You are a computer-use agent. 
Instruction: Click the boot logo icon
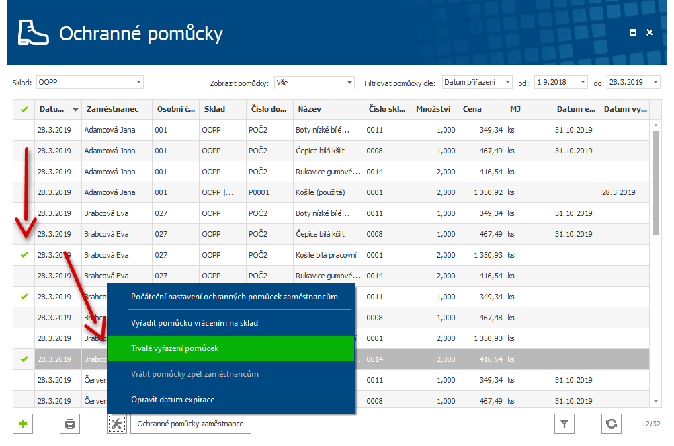(33, 33)
